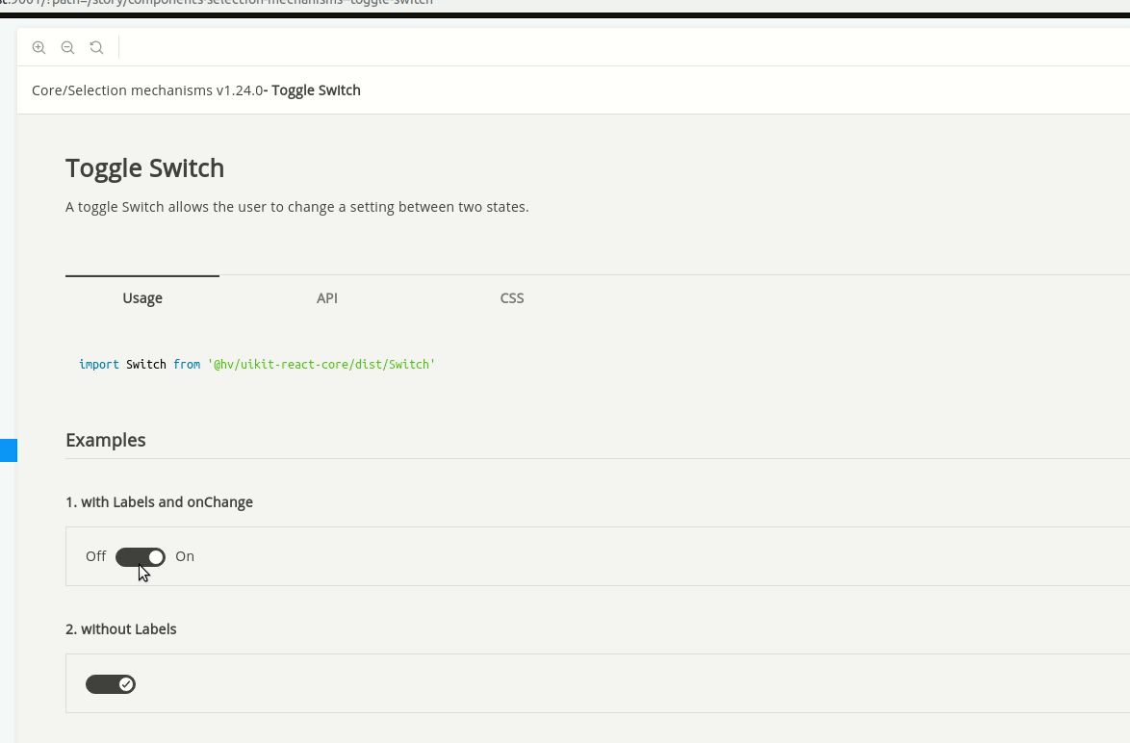Viewport: 1130px width, 743px height.
Task: Open the CSS tab
Action: [x=511, y=298]
